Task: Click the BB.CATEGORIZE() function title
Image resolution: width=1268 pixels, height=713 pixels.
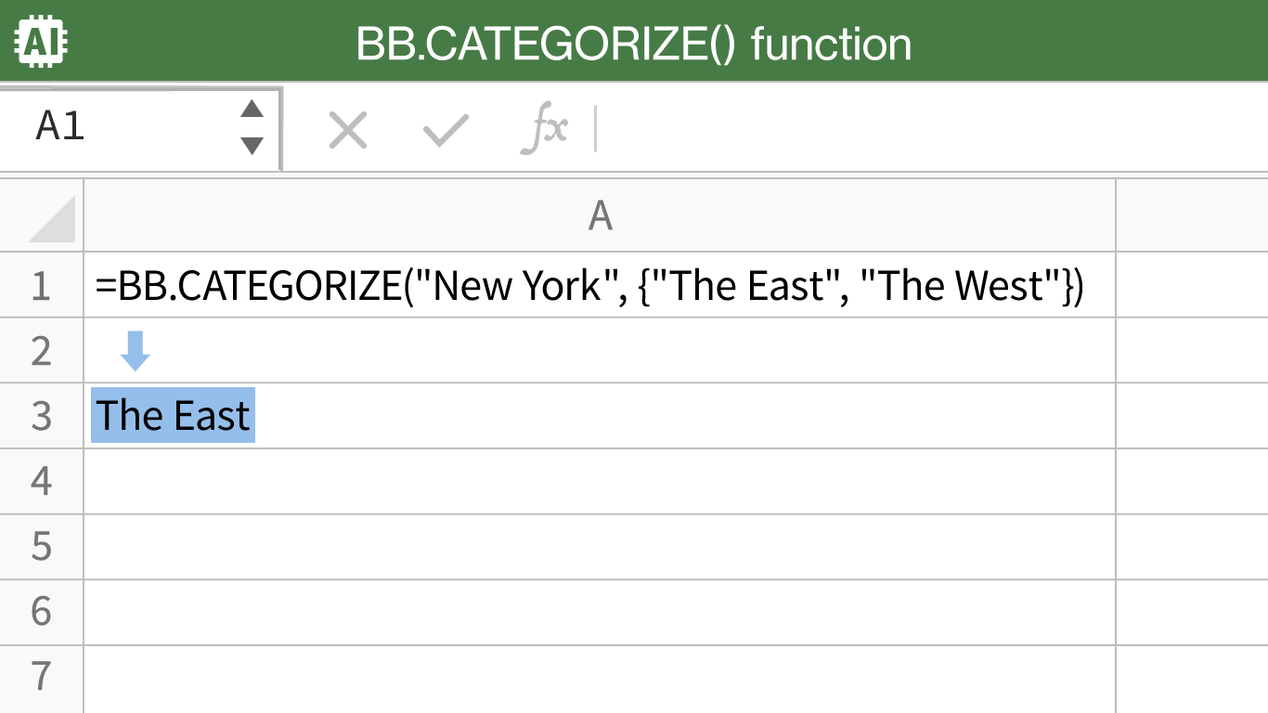Action: [x=634, y=44]
